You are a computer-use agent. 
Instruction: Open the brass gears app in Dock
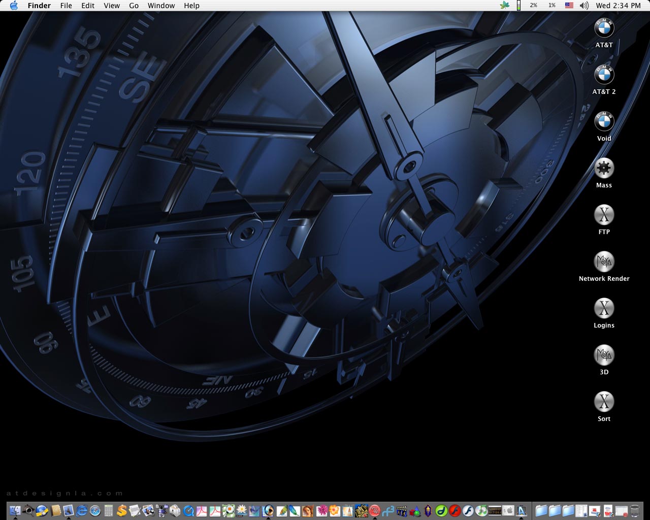coord(362,510)
